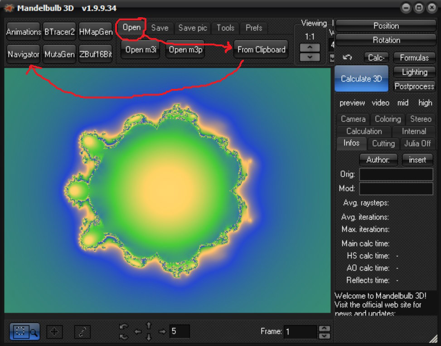This screenshot has width=441, height=346.
Task: Switch to the Camera tab
Action: [353, 119]
